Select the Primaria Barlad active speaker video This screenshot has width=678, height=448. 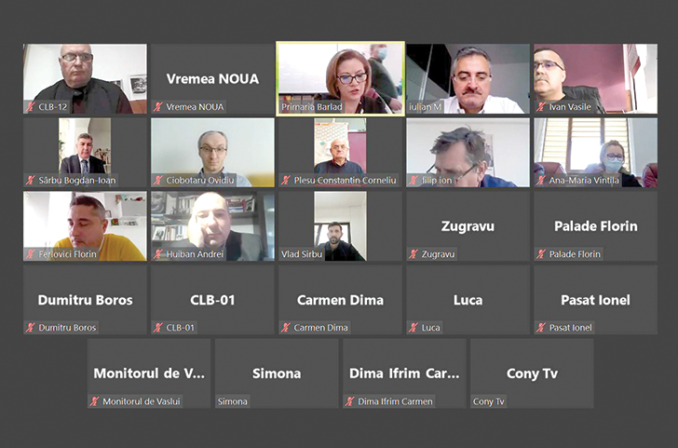340,78
